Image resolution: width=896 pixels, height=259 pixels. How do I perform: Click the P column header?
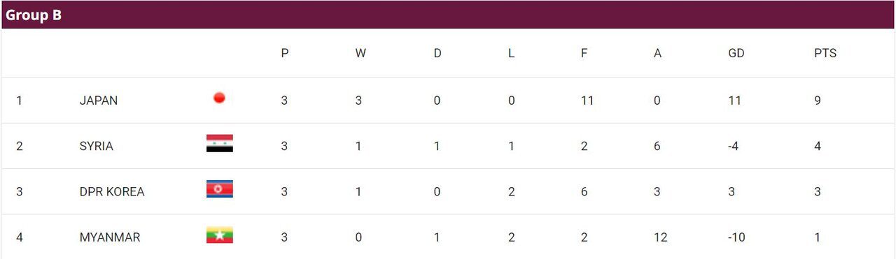[285, 53]
